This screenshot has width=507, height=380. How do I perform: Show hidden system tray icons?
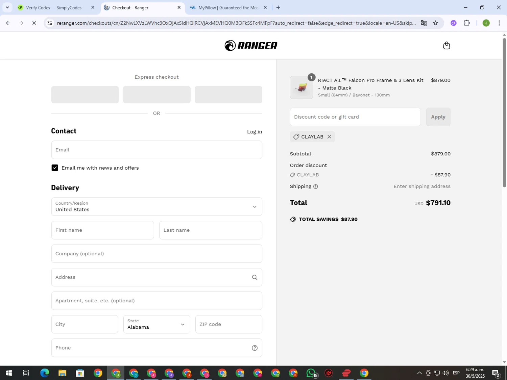pyautogui.click(x=419, y=373)
